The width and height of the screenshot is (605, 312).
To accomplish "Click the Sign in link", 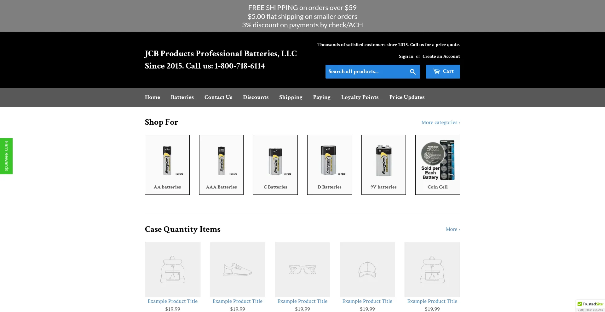I will pos(406,57).
